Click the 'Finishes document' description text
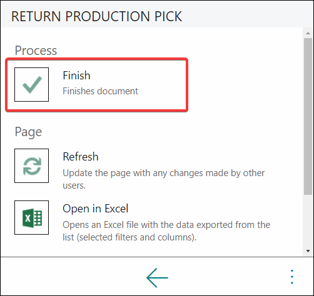Viewport: 314px width, 296px height. pos(100,91)
